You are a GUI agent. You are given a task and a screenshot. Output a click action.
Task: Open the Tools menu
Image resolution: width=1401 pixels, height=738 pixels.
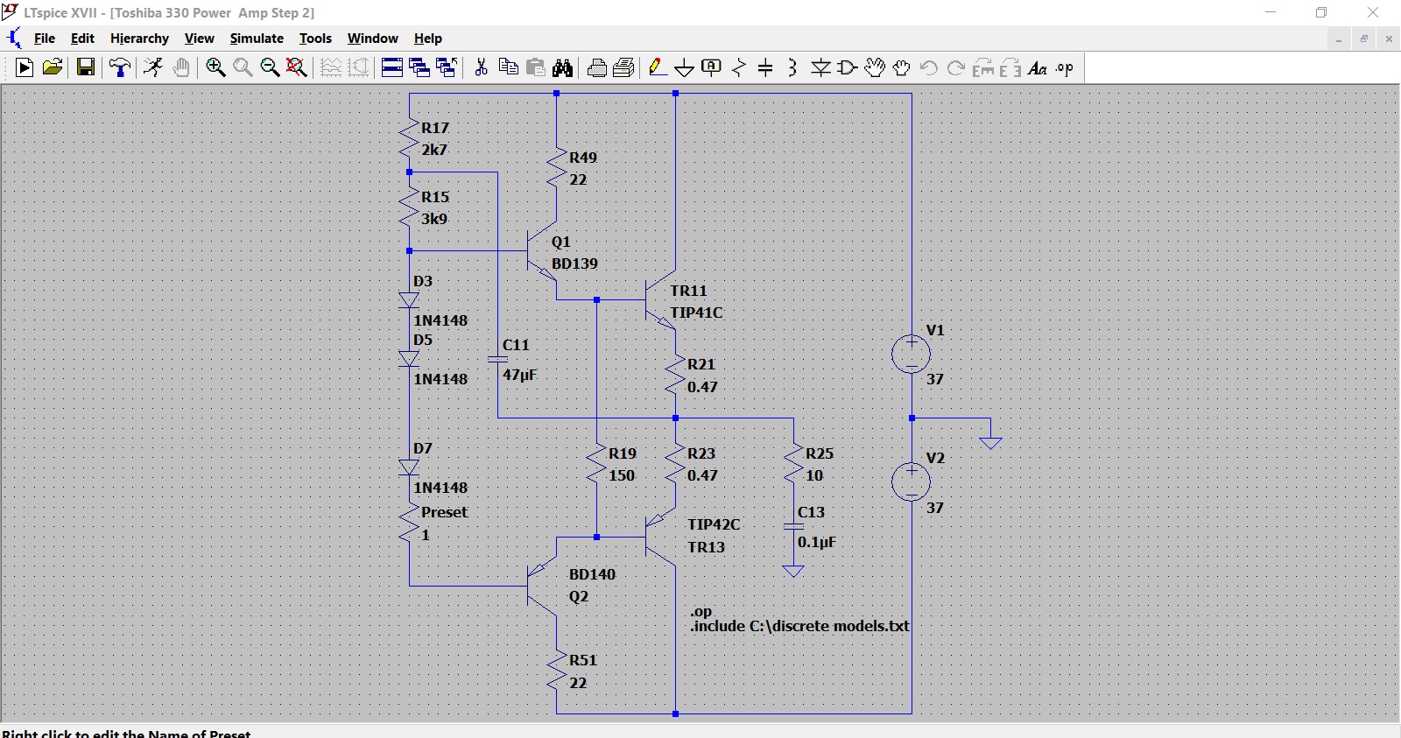click(x=315, y=39)
